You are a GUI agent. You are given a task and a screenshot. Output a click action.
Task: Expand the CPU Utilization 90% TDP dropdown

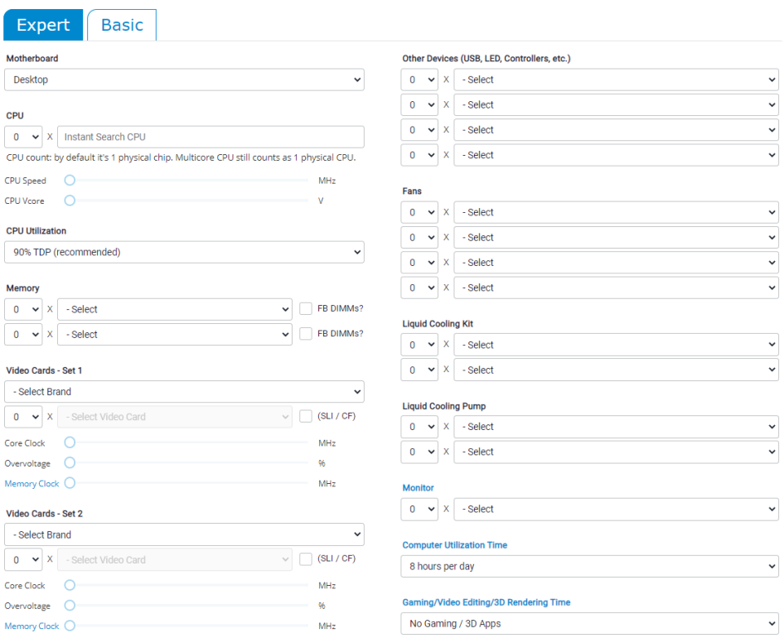[x=184, y=252]
